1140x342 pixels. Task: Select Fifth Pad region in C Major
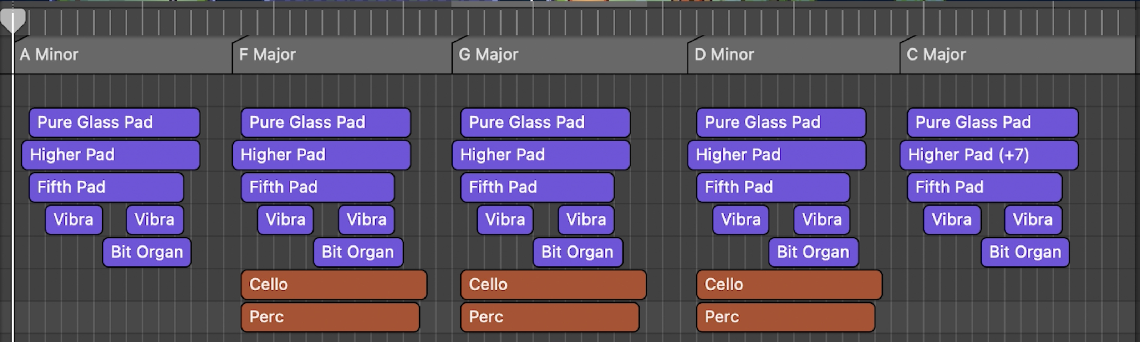tap(985, 187)
